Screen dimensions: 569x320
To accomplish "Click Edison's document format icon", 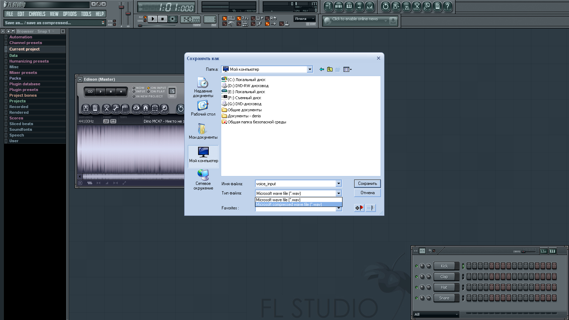I will [95, 108].
